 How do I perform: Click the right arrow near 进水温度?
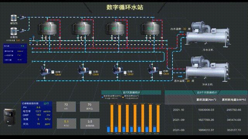pos(180,76)
